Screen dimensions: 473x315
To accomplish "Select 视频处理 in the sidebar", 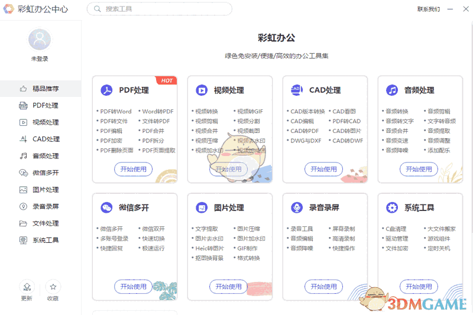I will 40,122.
